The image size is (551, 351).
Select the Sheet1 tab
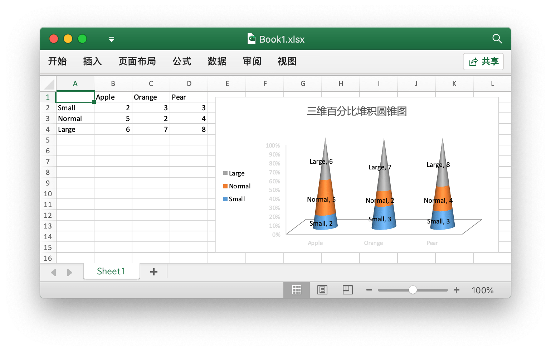click(111, 271)
